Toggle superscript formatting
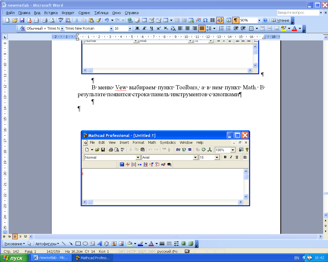 click(x=159, y=28)
